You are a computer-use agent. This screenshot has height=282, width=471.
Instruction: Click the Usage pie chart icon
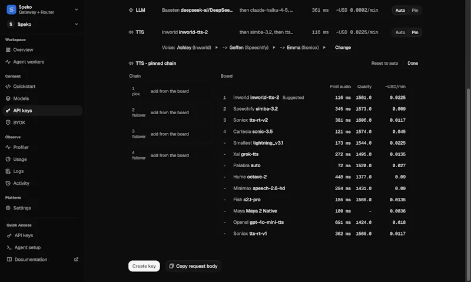[8, 159]
